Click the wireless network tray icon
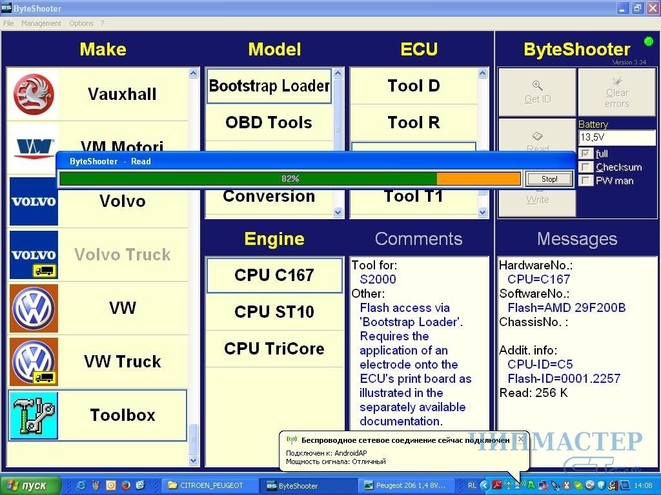 coord(509,485)
